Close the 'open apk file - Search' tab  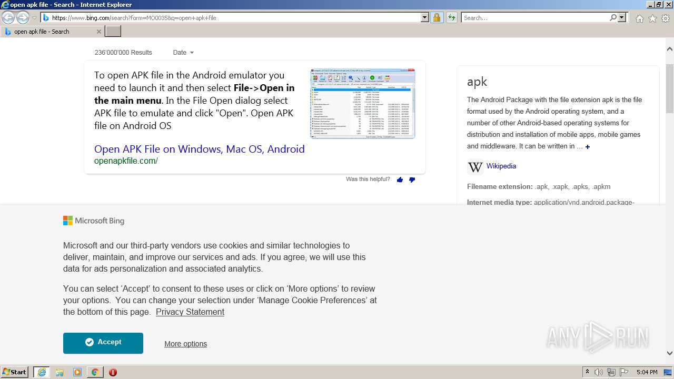[x=98, y=32]
